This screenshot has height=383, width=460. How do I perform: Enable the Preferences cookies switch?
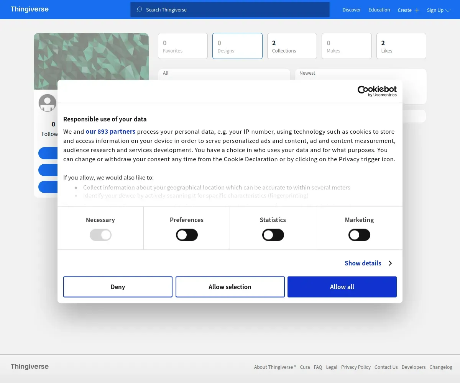[x=187, y=235]
